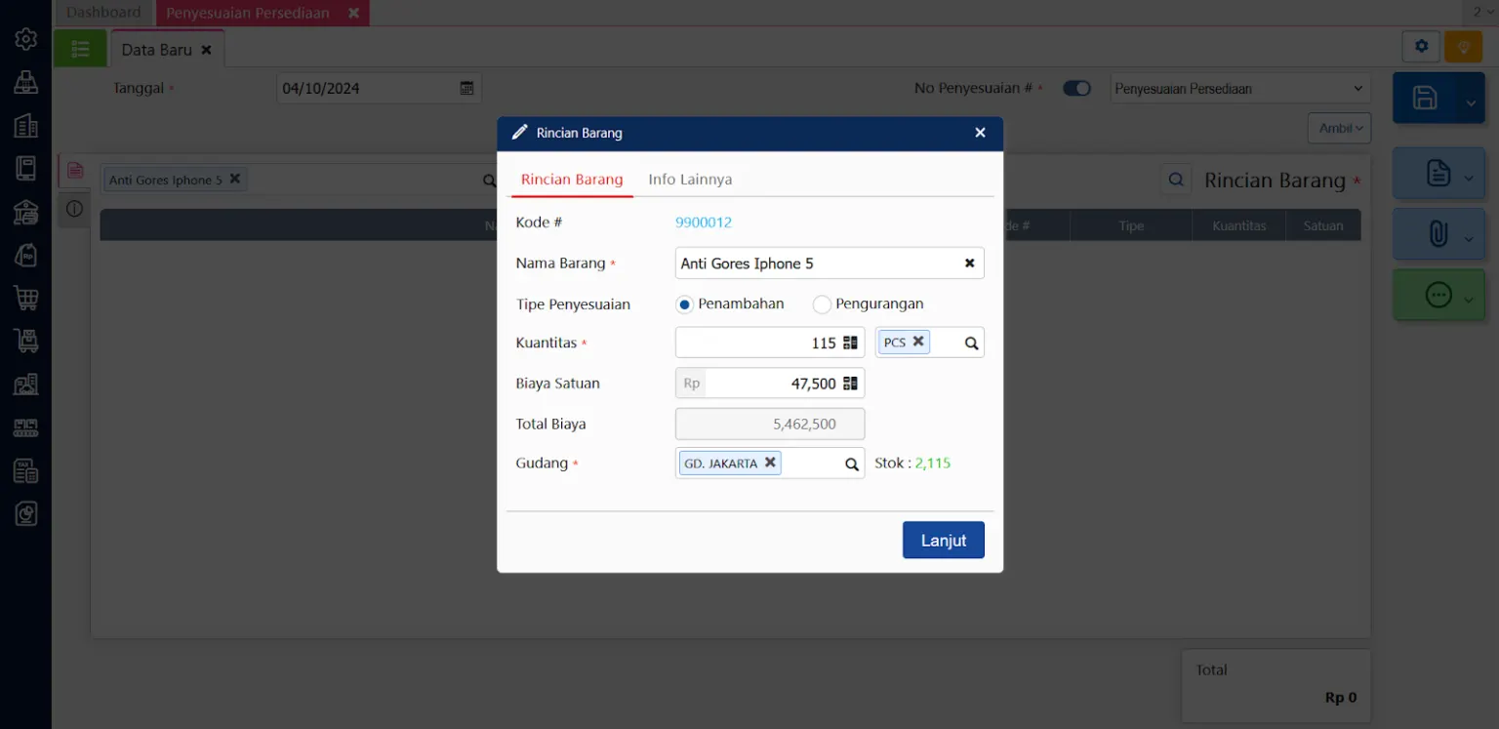Click the shopping cart icon in sidebar
The height and width of the screenshot is (729, 1499).
(26, 298)
